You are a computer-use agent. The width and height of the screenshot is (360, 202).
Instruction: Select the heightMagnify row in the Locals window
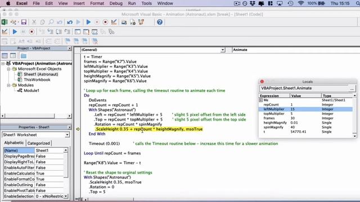point(306,123)
